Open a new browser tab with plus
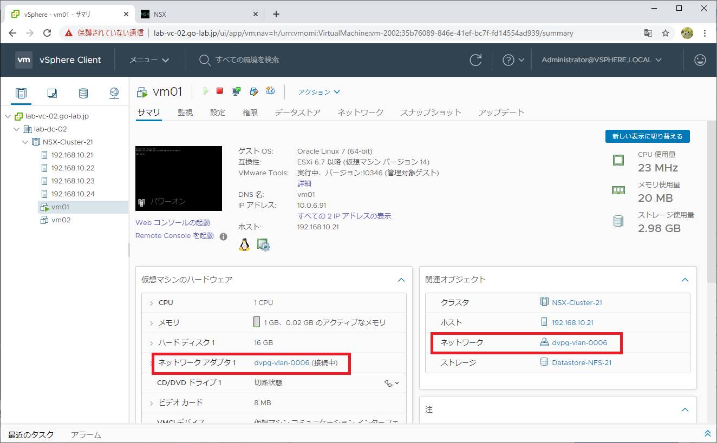This screenshot has height=443, width=717. [276, 14]
